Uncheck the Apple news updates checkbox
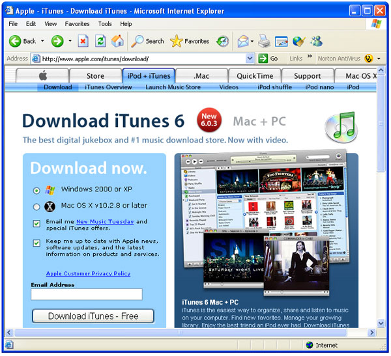Screen dimensions: 391x356 point(36,243)
